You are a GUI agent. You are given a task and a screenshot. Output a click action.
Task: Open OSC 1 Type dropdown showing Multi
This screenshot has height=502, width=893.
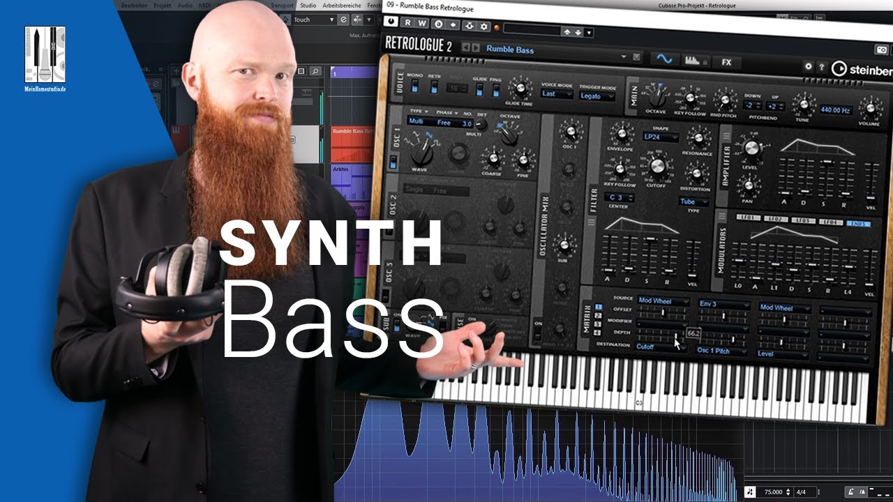pyautogui.click(x=416, y=121)
